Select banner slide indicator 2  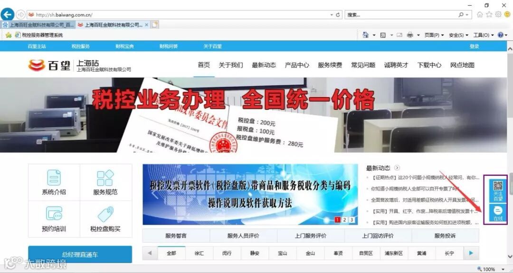click(x=344, y=220)
